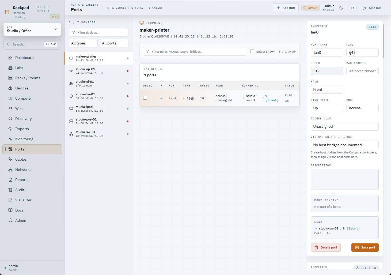
Task: Click the RJ45 badge in inspector
Action: pyautogui.click(x=372, y=27)
